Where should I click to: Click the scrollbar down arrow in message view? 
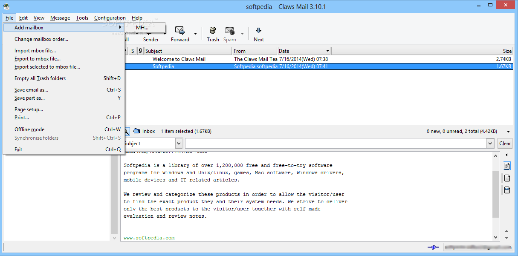pos(495,237)
